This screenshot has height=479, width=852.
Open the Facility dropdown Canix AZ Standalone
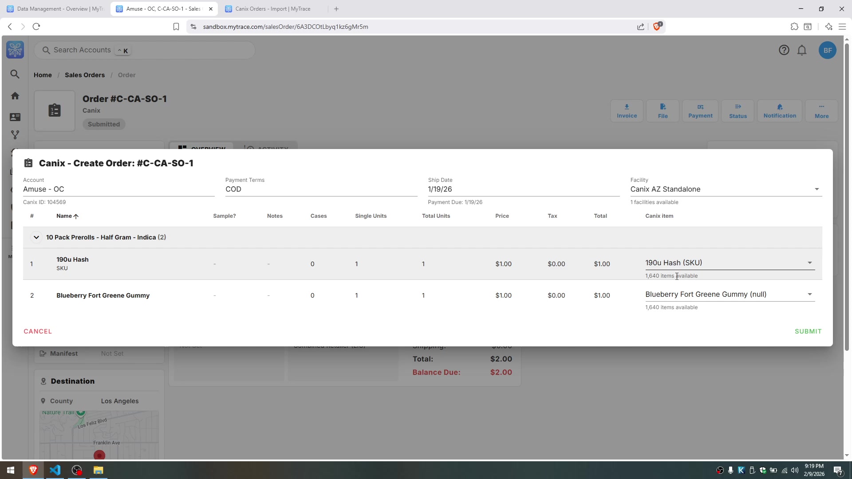coord(726,189)
